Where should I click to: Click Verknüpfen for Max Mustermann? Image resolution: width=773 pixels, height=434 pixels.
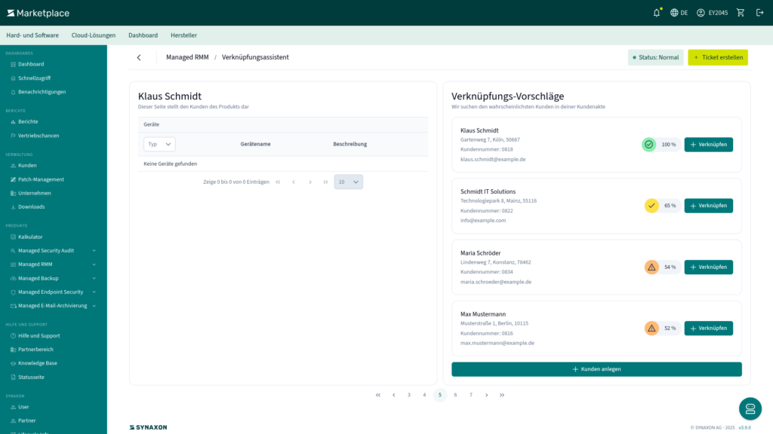(708, 329)
